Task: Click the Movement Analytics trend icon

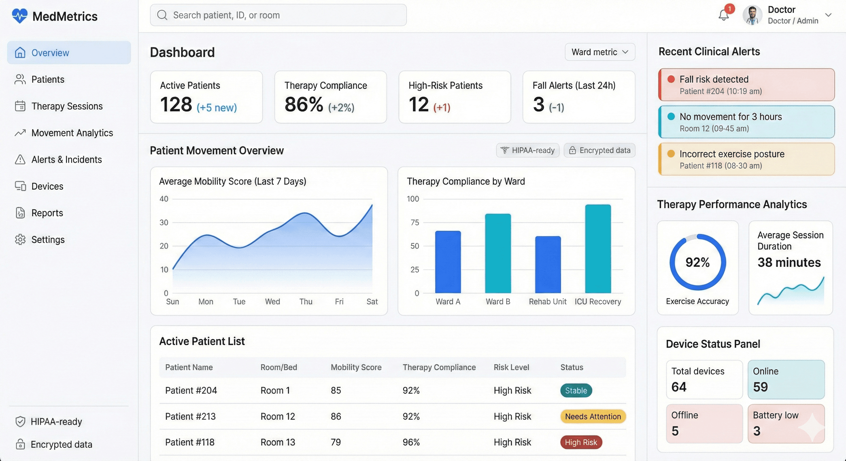Action: (x=20, y=133)
